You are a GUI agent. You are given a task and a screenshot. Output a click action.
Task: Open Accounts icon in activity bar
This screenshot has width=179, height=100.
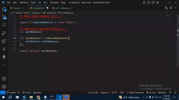[4, 79]
